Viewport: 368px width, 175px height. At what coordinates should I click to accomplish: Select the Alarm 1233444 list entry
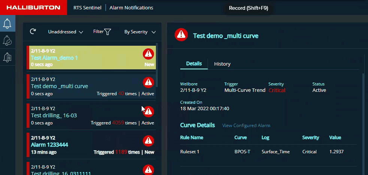pyautogui.click(x=49, y=145)
